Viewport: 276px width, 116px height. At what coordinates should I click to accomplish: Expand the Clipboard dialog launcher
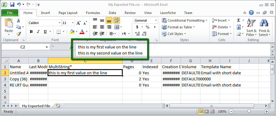click(x=23, y=40)
